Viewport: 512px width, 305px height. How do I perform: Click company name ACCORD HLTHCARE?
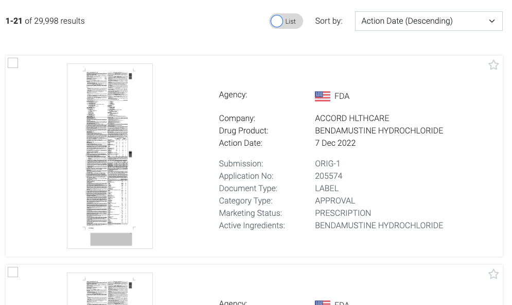pyautogui.click(x=352, y=118)
